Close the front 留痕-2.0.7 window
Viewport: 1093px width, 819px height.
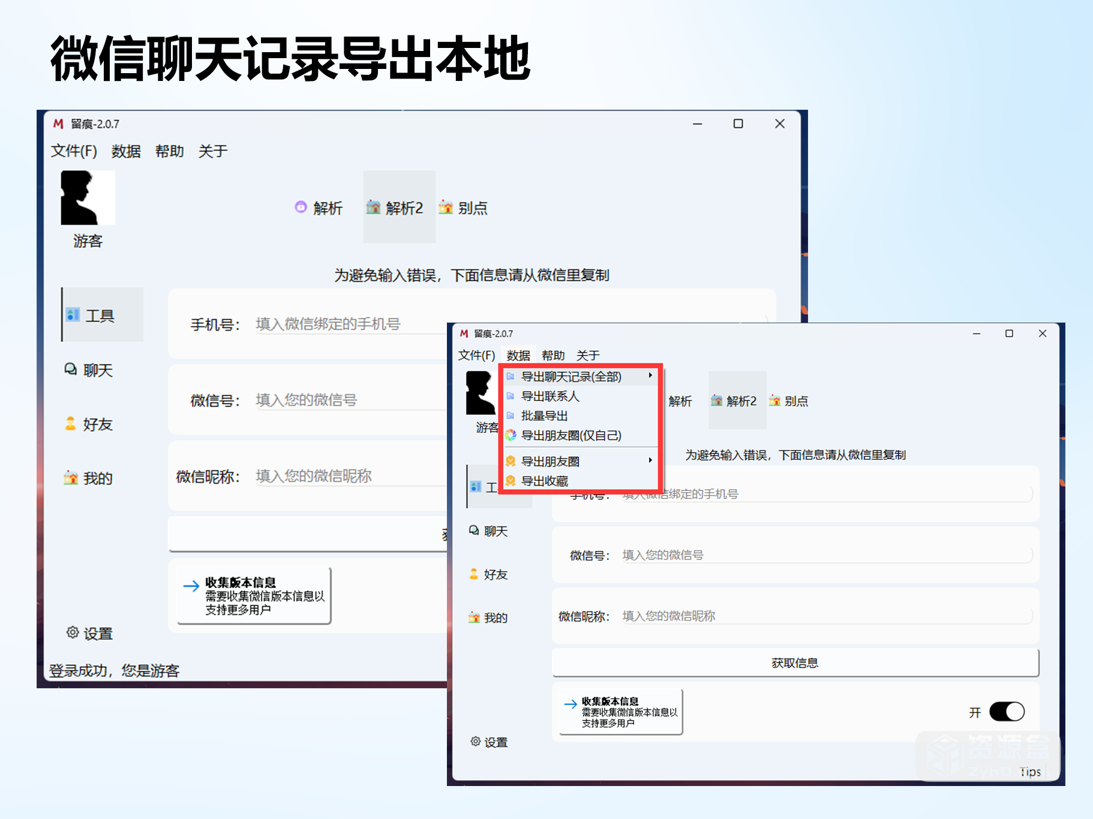click(x=1043, y=333)
